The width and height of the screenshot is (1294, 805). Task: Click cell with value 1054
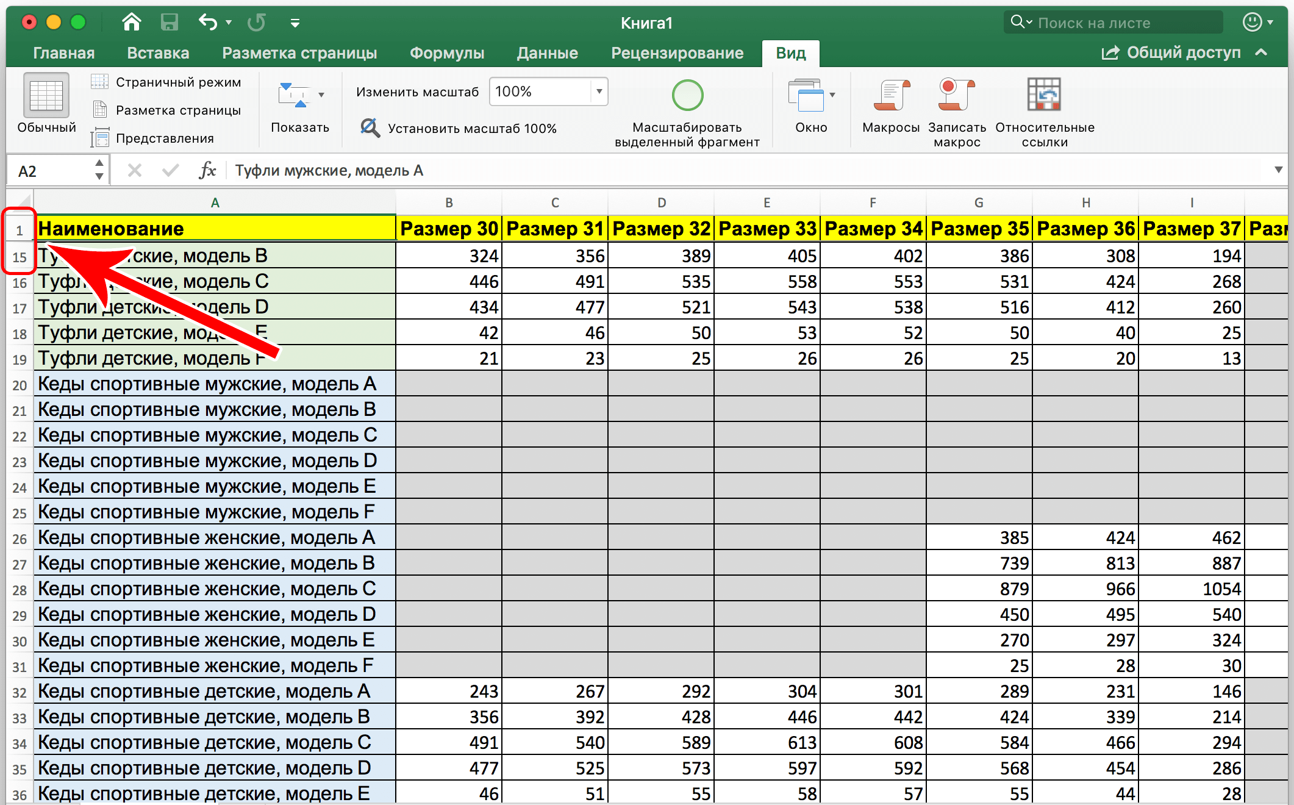1192,589
